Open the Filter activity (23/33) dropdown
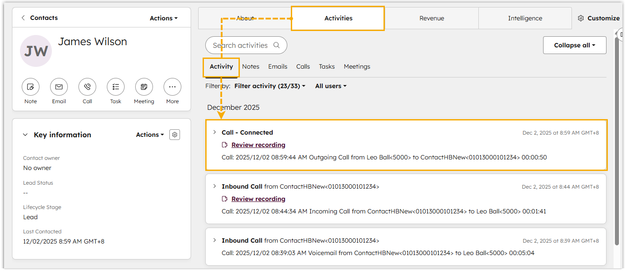Image resolution: width=626 pixels, height=271 pixels. [x=270, y=86]
